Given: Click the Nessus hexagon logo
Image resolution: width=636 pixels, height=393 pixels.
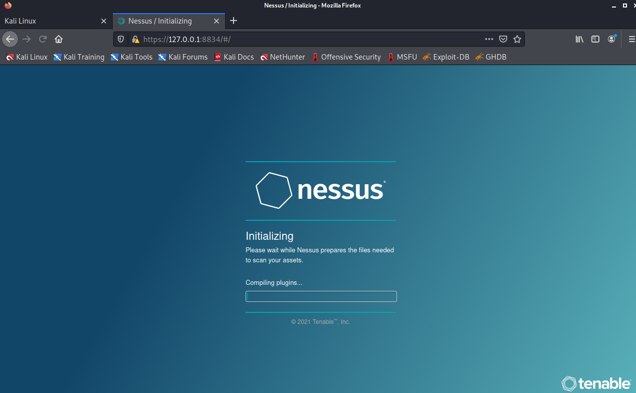Looking at the screenshot, I should (x=274, y=190).
